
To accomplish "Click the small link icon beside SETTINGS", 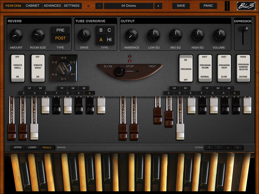I will point(89,6).
